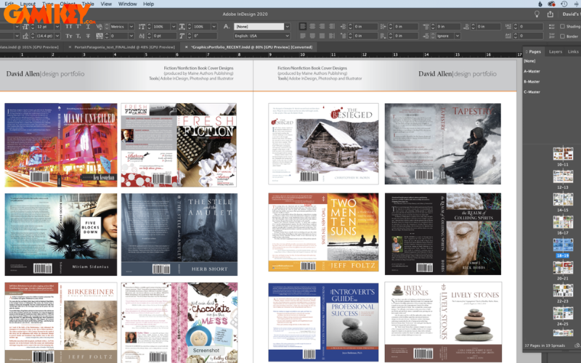581x363 pixels.
Task: Click spread 20-21 thumbnail
Action: coord(563,268)
